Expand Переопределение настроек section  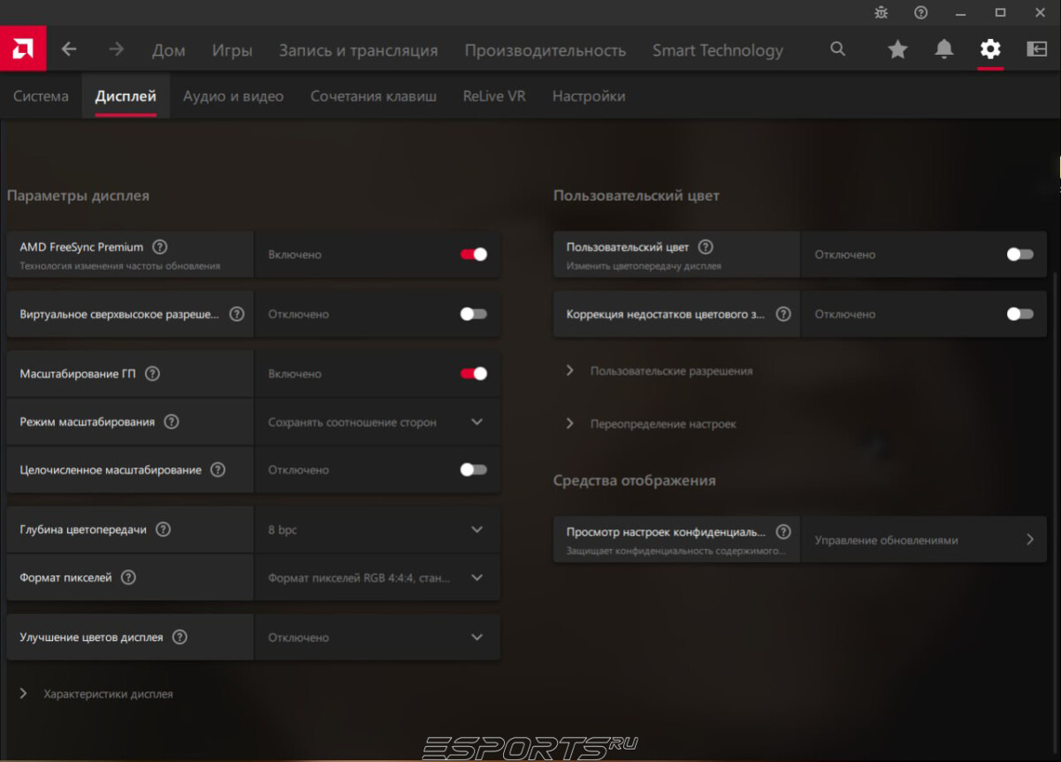click(x=652, y=424)
